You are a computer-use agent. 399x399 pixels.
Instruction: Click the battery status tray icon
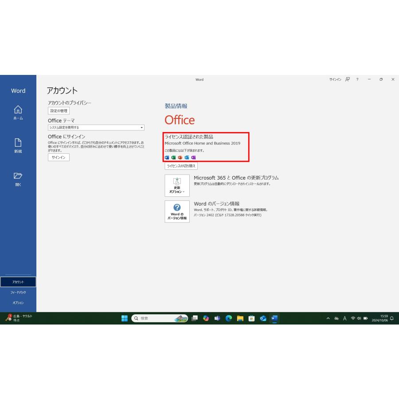tap(366, 318)
